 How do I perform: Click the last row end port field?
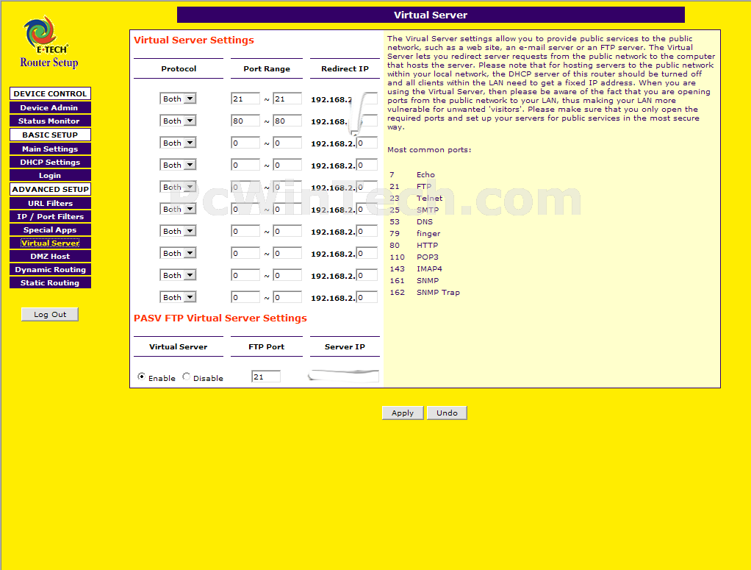(x=287, y=297)
